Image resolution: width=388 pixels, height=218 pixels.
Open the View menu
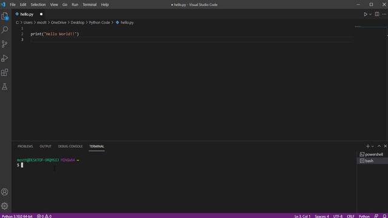click(x=54, y=4)
